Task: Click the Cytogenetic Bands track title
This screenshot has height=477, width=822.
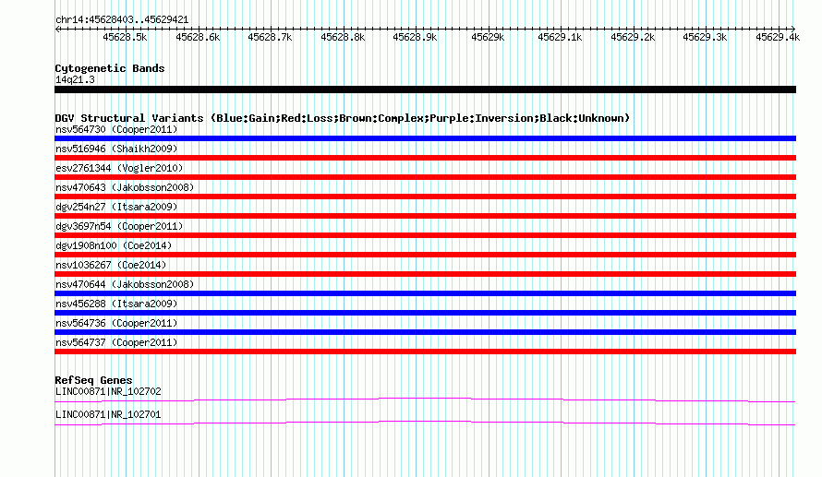Action: [x=110, y=68]
